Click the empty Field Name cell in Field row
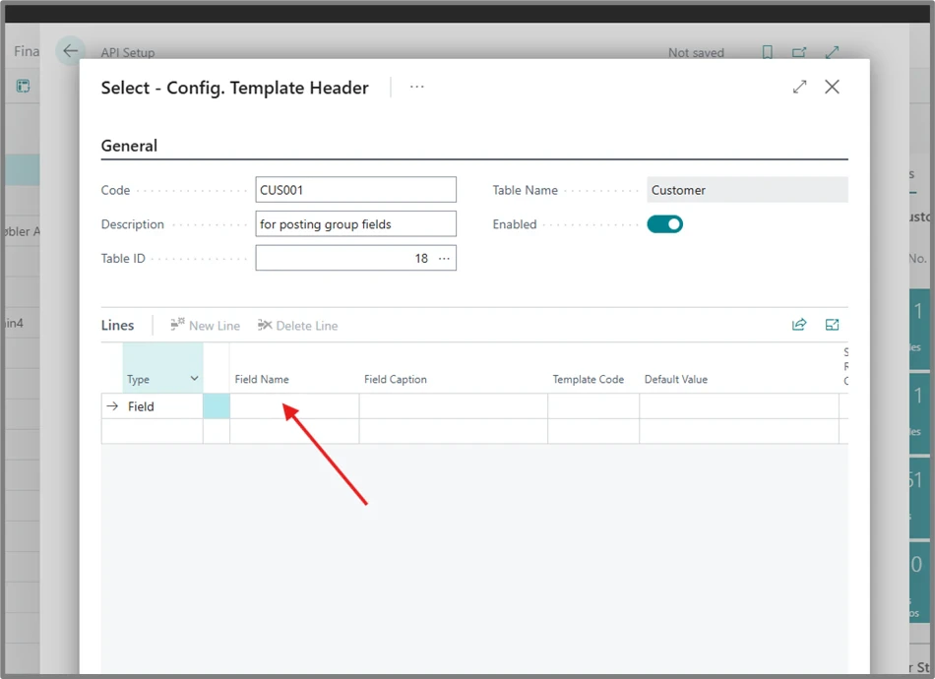Image resolution: width=935 pixels, height=679 pixels. pos(294,406)
